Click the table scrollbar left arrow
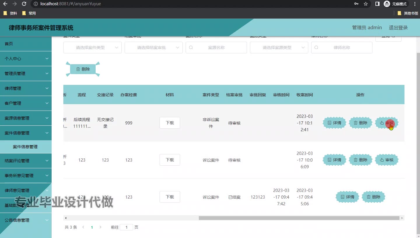The image size is (420, 238). [x=66, y=218]
